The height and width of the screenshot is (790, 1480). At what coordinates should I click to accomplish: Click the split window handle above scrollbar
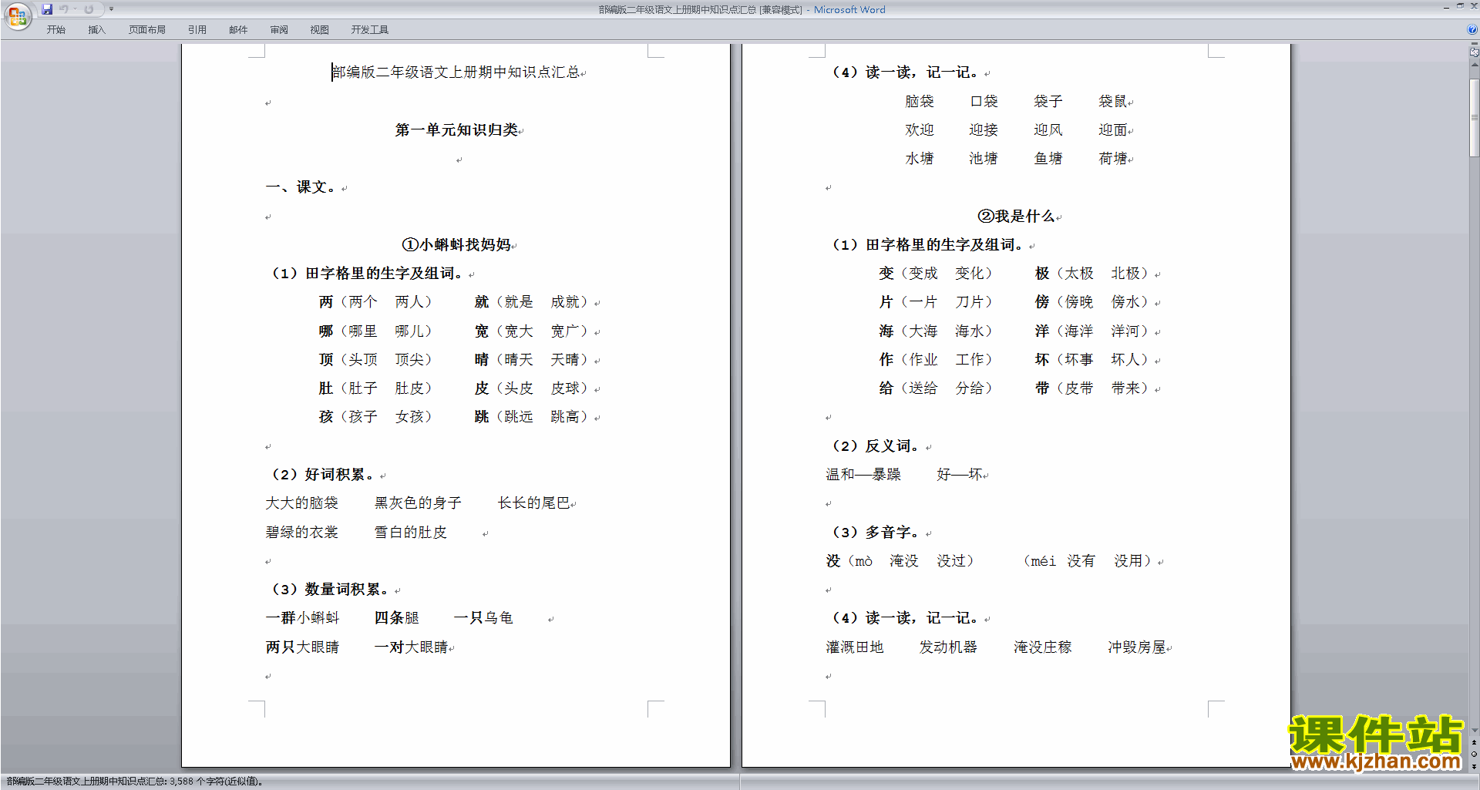coord(1474,44)
